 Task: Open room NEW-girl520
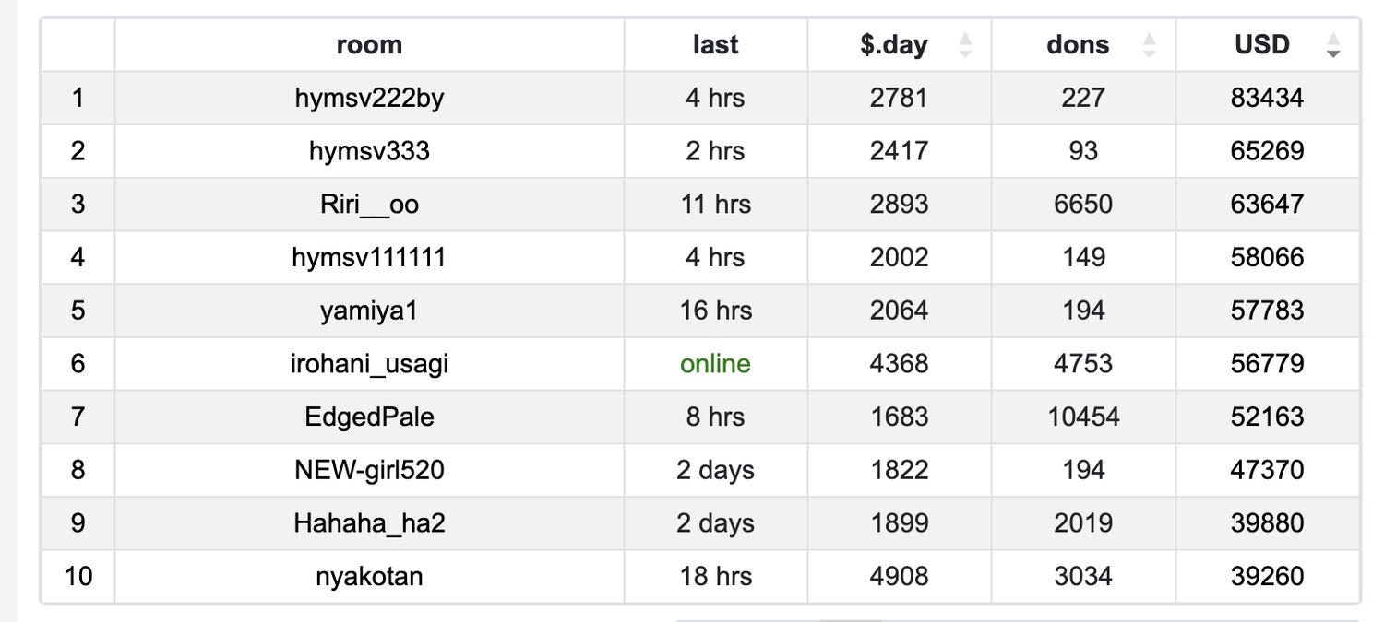click(369, 470)
